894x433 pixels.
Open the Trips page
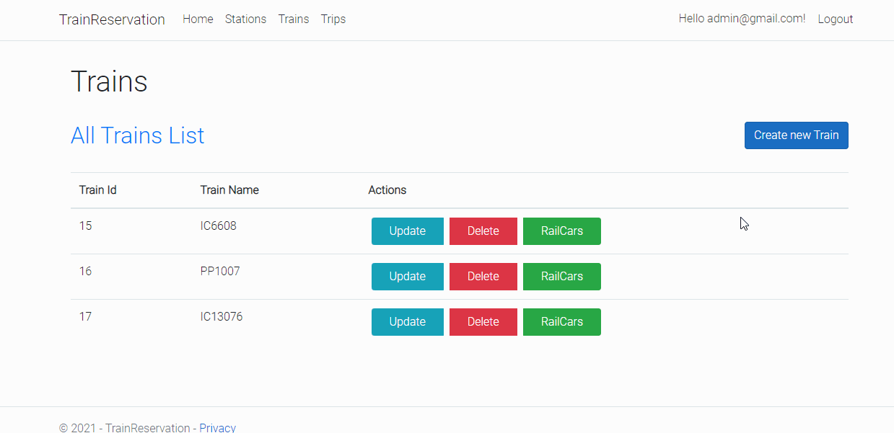(x=333, y=19)
